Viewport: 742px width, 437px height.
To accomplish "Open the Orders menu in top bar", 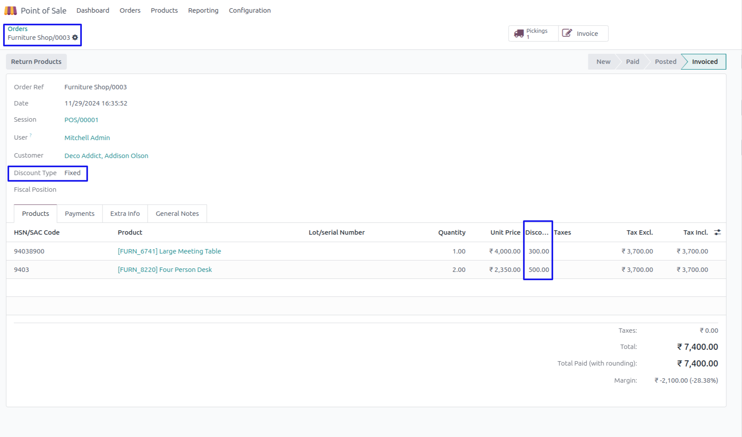I will tap(130, 11).
